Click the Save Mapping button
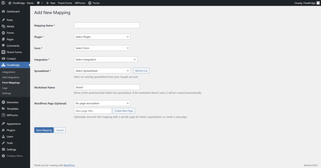The width and height of the screenshot is (321, 168). click(44, 130)
